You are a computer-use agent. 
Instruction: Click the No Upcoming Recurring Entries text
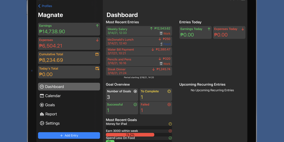[212, 90]
